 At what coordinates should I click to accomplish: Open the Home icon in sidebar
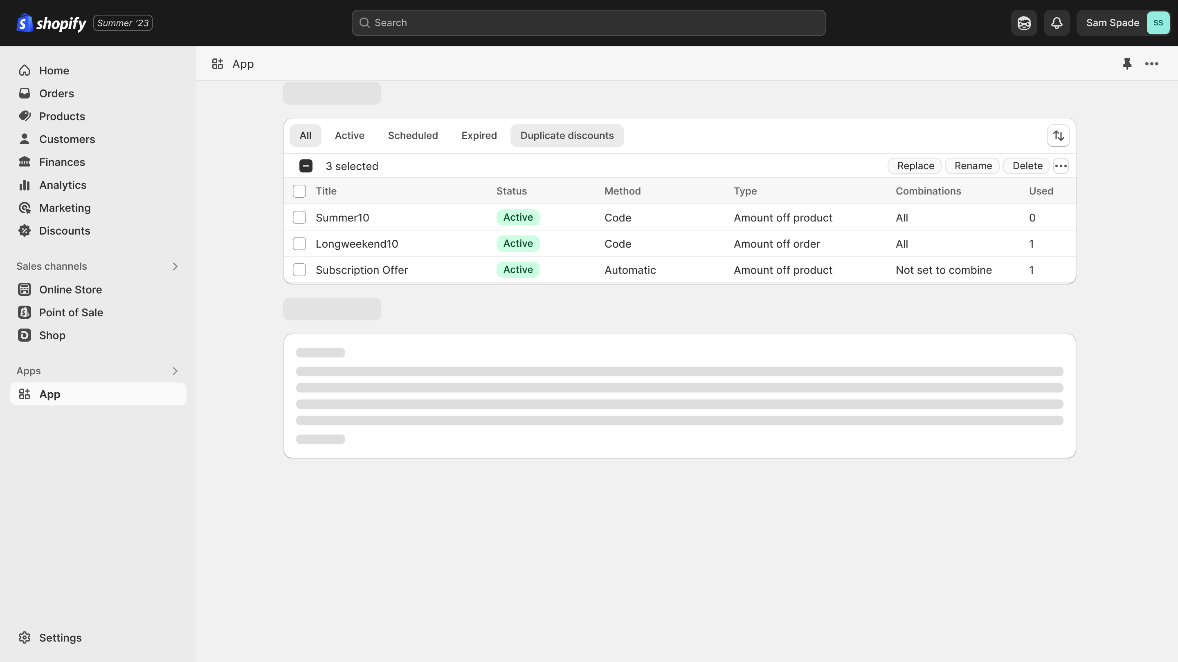pos(25,70)
